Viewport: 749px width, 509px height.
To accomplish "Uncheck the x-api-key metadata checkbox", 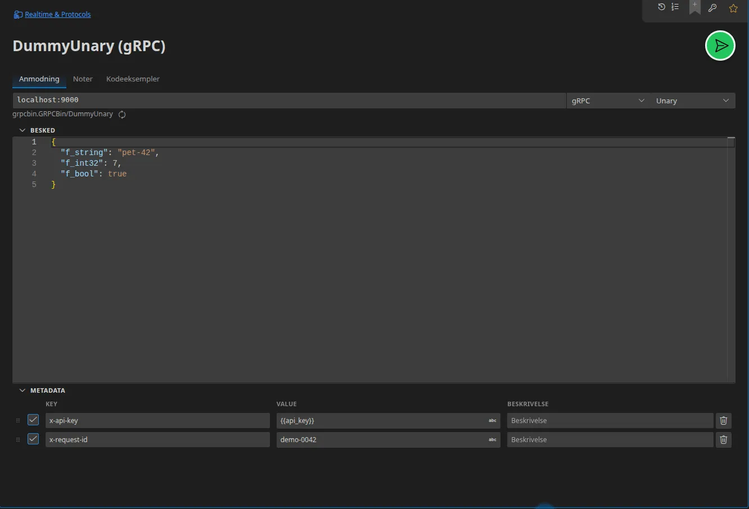I will click(33, 420).
